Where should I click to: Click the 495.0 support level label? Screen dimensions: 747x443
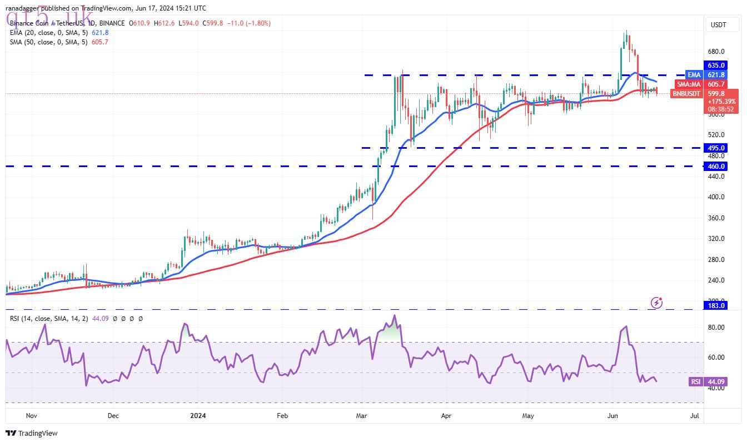click(717, 148)
